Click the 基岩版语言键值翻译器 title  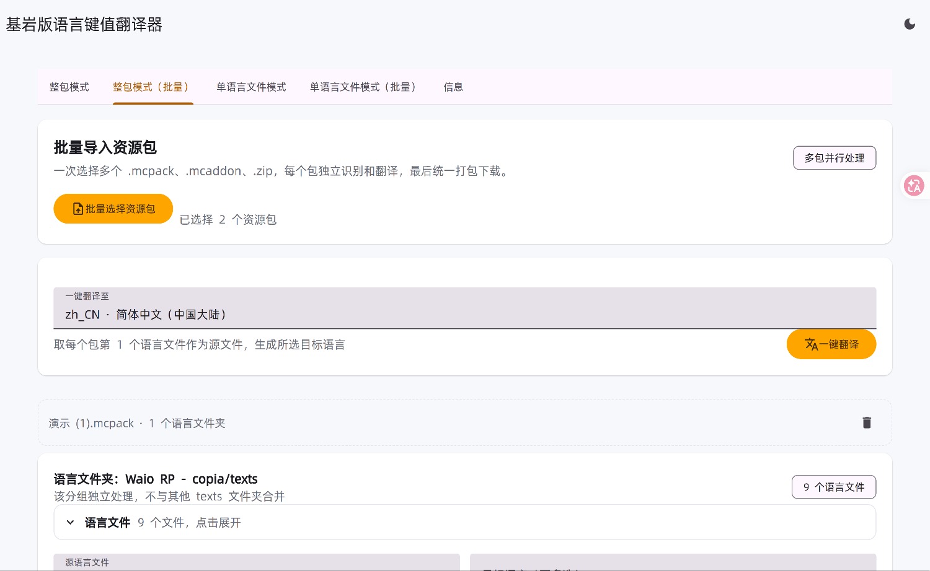pyautogui.click(x=84, y=25)
